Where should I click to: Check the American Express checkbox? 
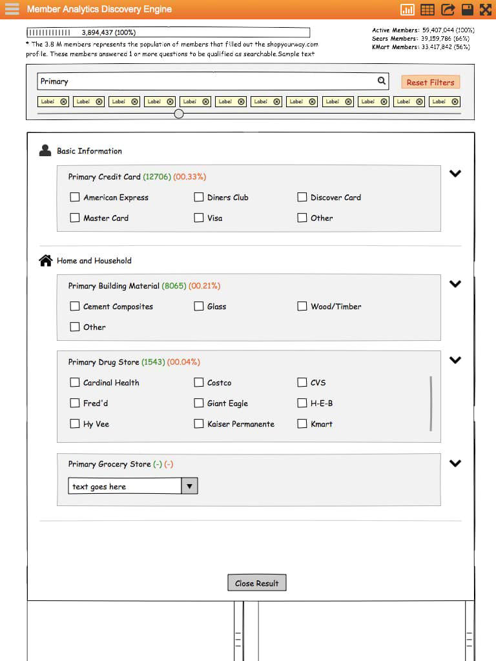coord(75,198)
